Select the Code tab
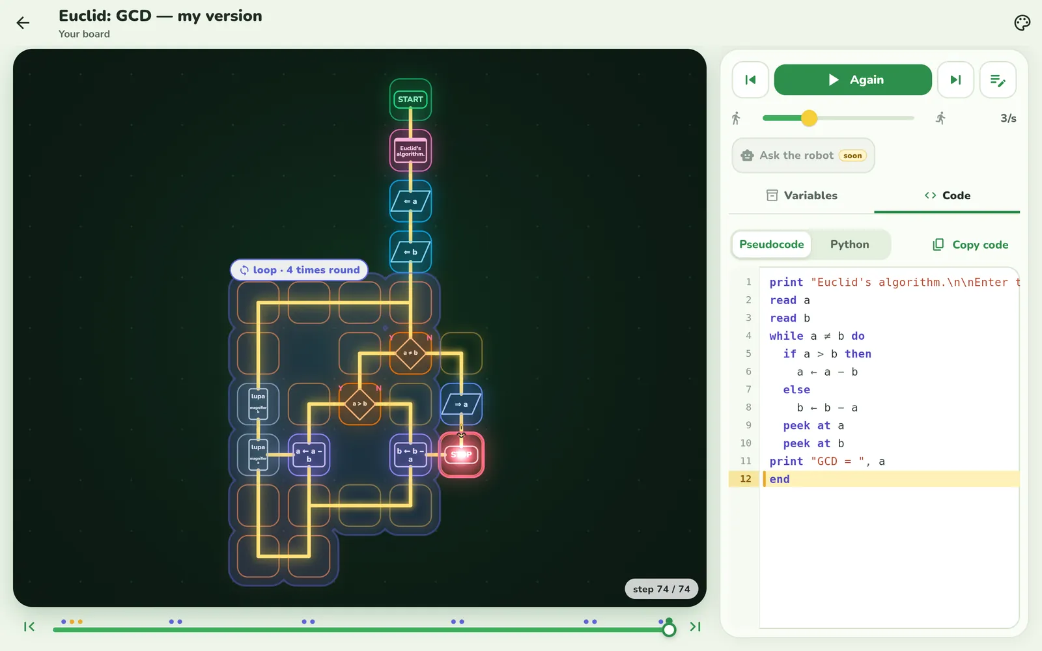The image size is (1042, 651). (947, 195)
